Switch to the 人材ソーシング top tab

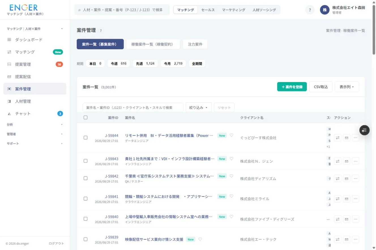pos(264,10)
